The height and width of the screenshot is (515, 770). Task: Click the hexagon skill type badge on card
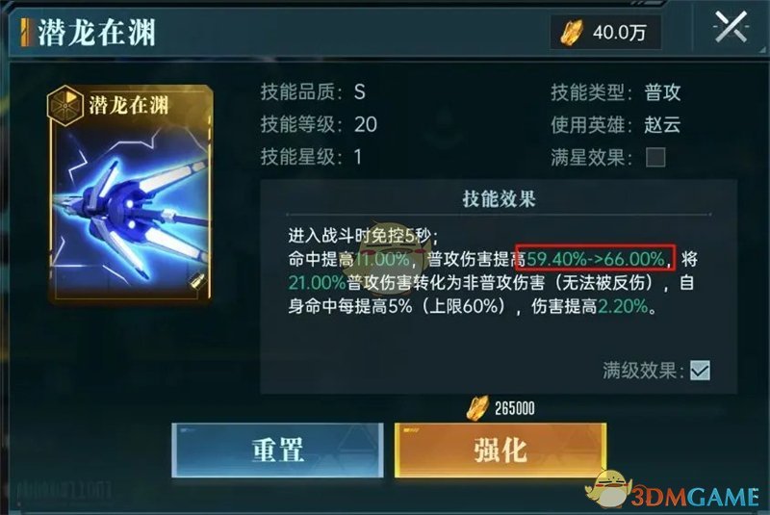click(65, 105)
